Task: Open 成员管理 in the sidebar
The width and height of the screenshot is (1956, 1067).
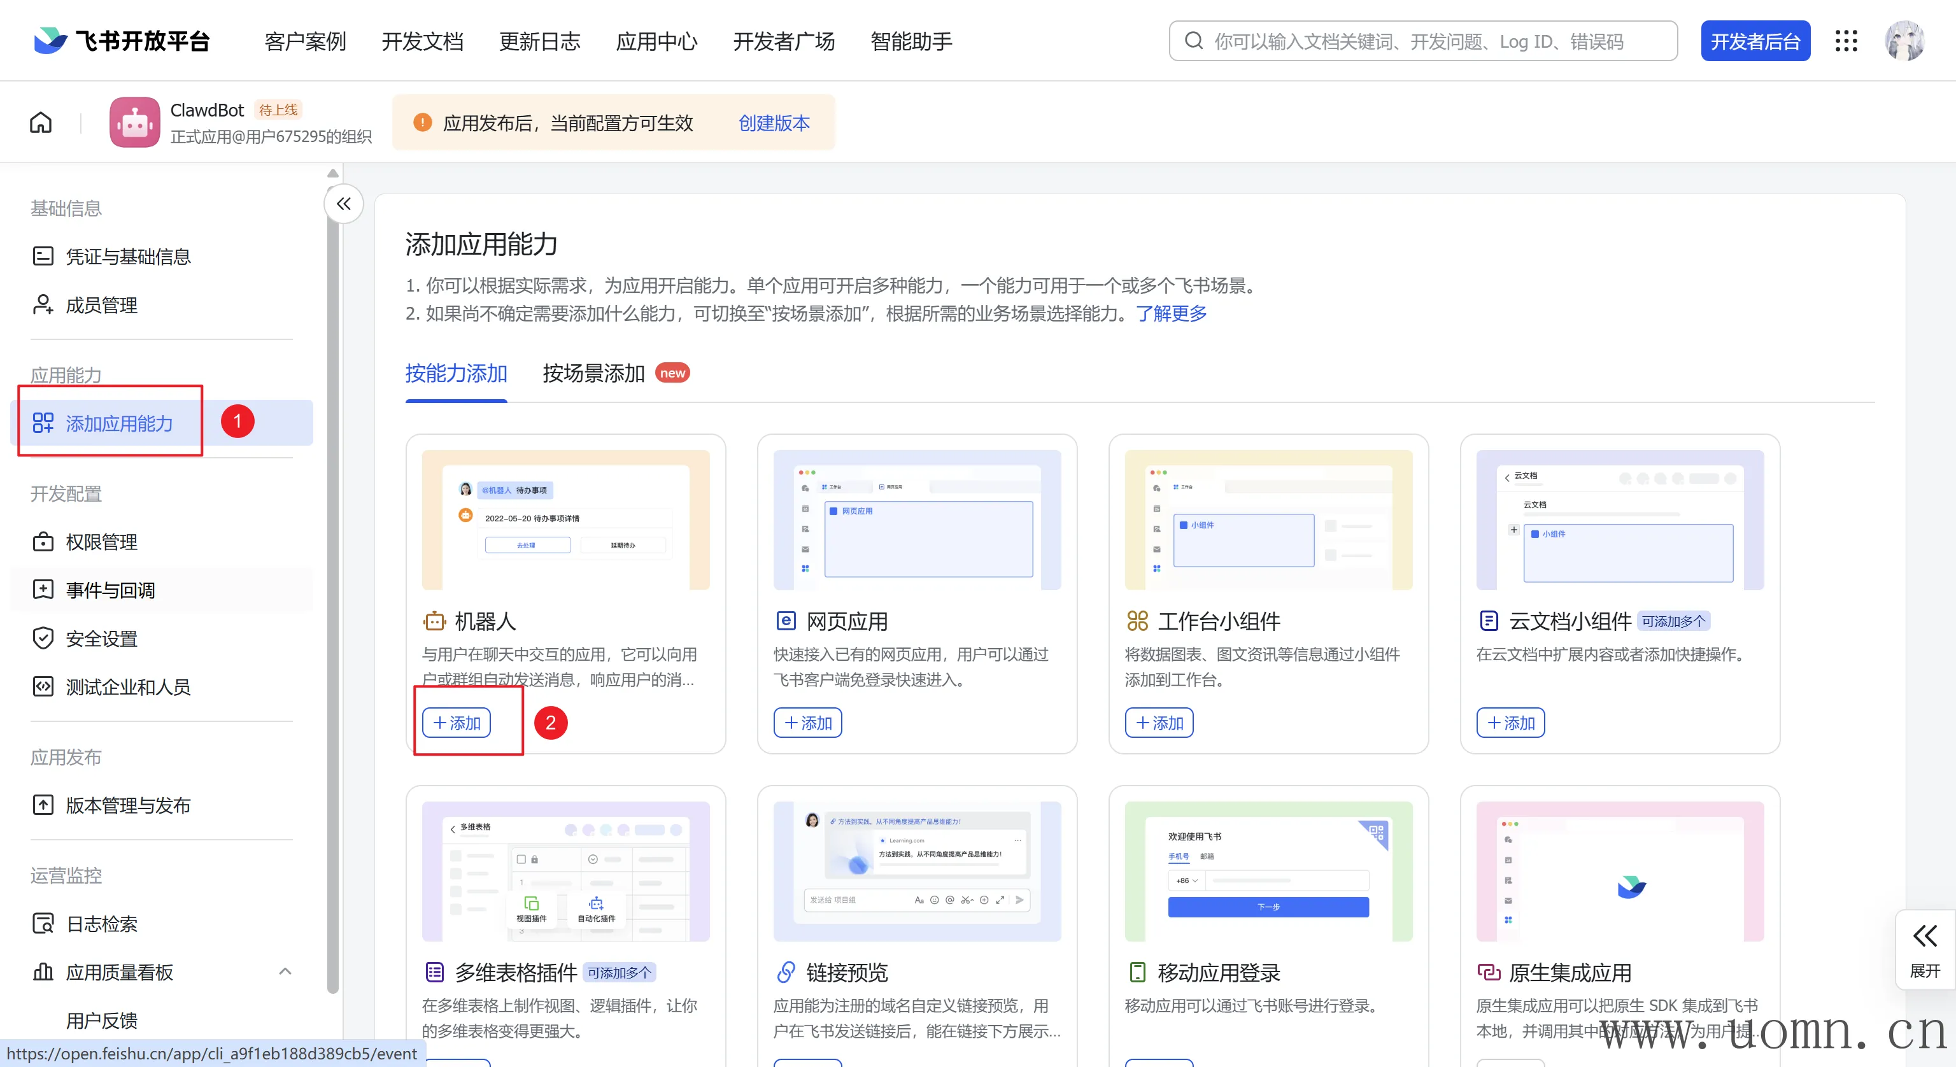Action: point(101,306)
